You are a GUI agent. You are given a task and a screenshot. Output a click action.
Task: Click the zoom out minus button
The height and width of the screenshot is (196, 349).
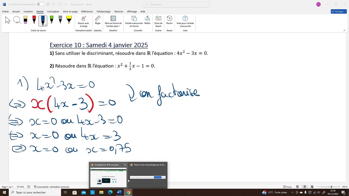coord(318,187)
